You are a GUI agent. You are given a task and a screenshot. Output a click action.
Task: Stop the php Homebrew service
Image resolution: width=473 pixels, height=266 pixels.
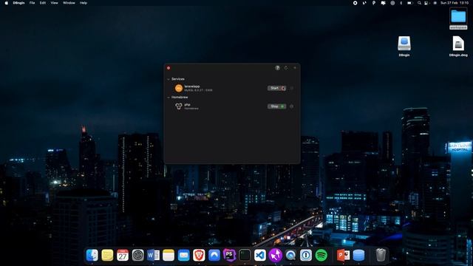click(276, 106)
